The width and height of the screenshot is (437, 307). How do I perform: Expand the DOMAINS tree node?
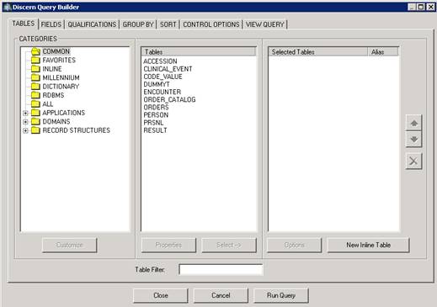25,122
